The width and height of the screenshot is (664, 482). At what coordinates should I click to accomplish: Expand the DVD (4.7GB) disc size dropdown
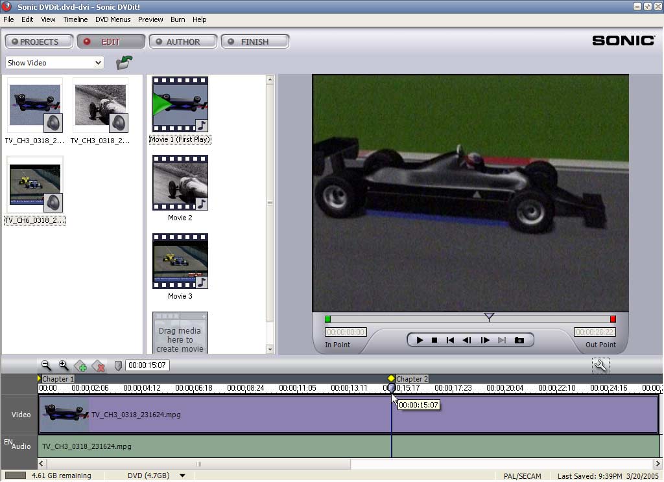(x=182, y=476)
